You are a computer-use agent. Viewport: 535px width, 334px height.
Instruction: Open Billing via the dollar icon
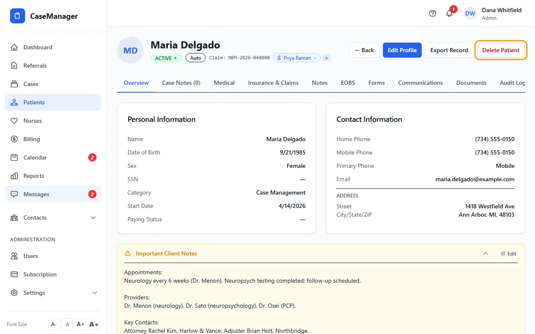tap(14, 139)
